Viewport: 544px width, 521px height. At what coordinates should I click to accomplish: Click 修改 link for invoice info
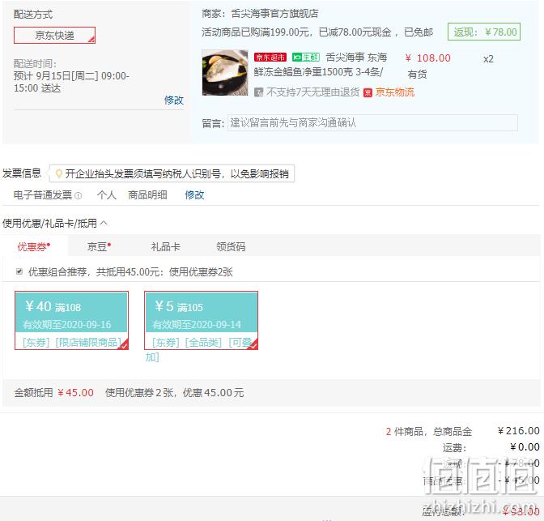pos(194,194)
